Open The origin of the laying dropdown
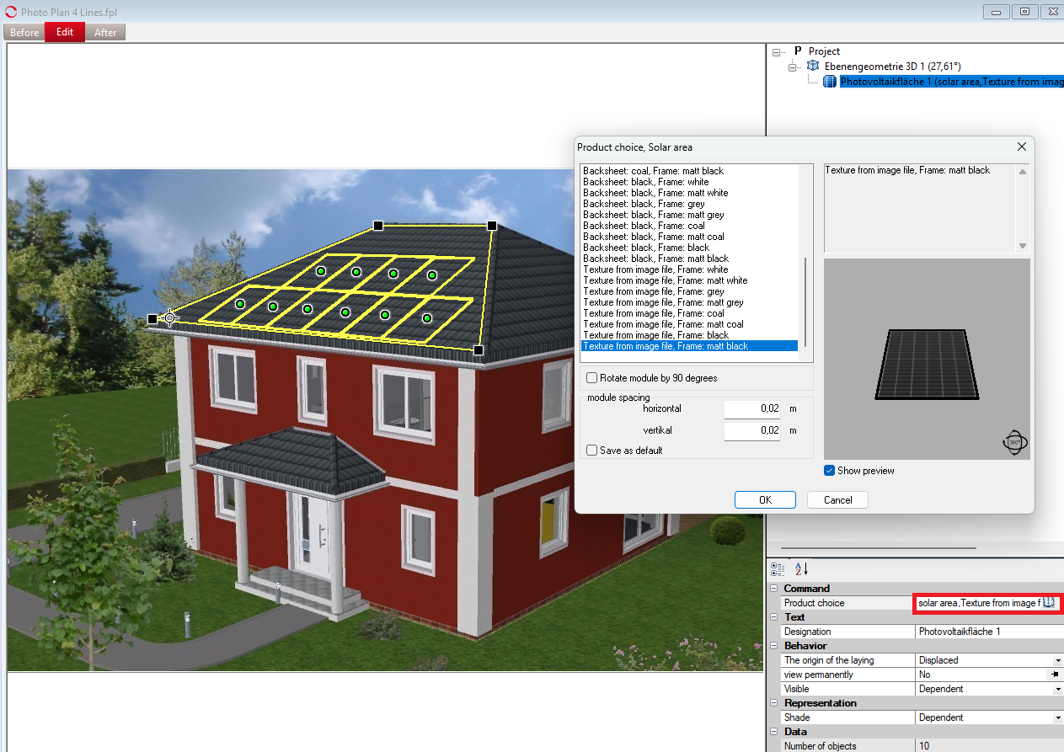This screenshot has width=1064, height=752. [1058, 660]
